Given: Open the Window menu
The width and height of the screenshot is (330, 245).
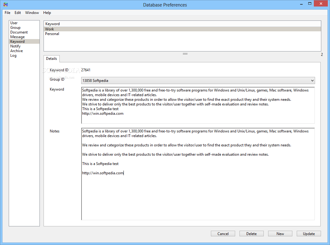Looking at the screenshot, I should point(32,13).
